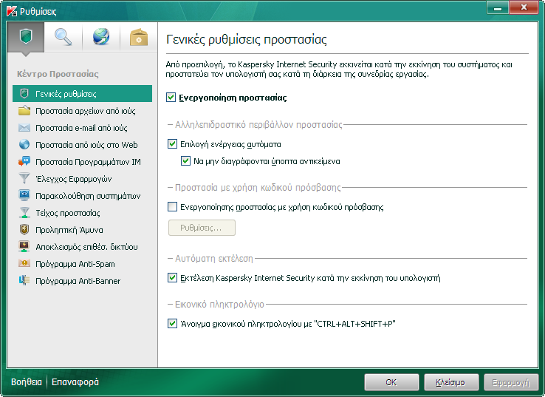Click icon for Πρόγραμμα Anti-Banner
The width and height of the screenshot is (545, 397).
pos(24,280)
